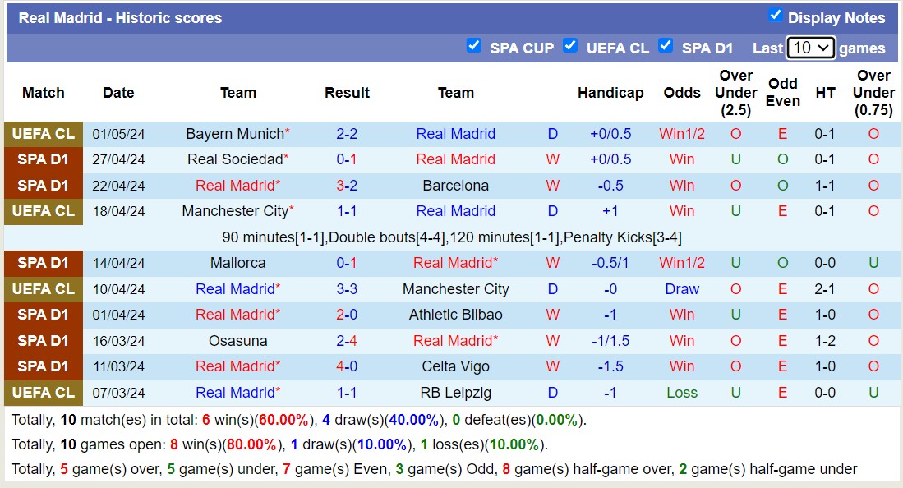Image resolution: width=903 pixels, height=488 pixels.
Task: Click the UEFA CL badge on Manchester City row
Action: [x=43, y=211]
